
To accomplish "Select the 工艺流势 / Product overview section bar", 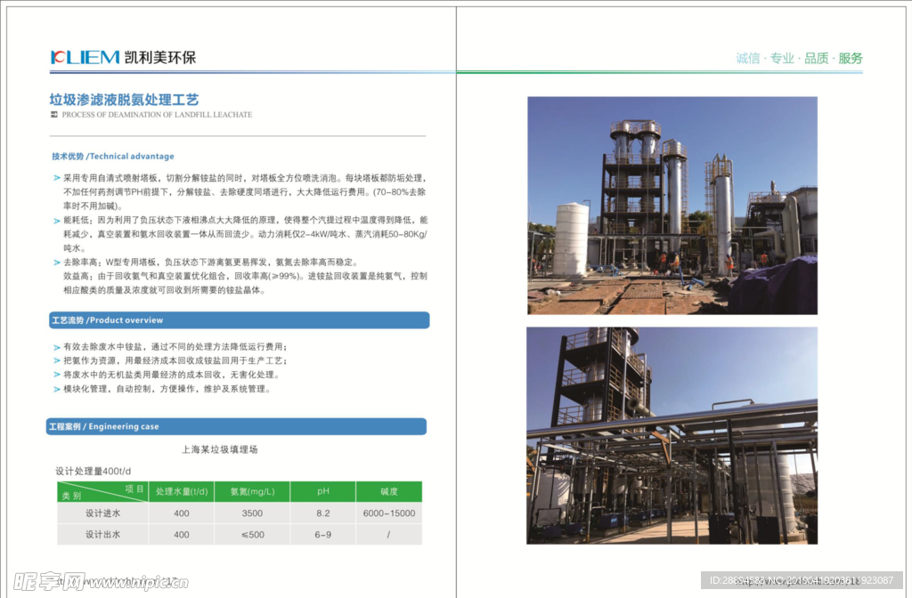I will [x=239, y=320].
